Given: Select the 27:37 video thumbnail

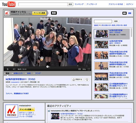Looking at the screenshot, I should click(x=101, y=66).
